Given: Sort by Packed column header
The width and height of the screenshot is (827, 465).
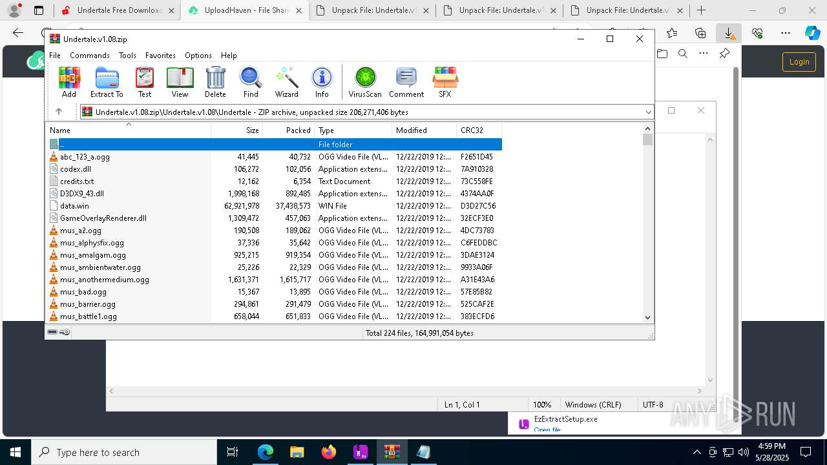Looking at the screenshot, I should click(x=288, y=130).
